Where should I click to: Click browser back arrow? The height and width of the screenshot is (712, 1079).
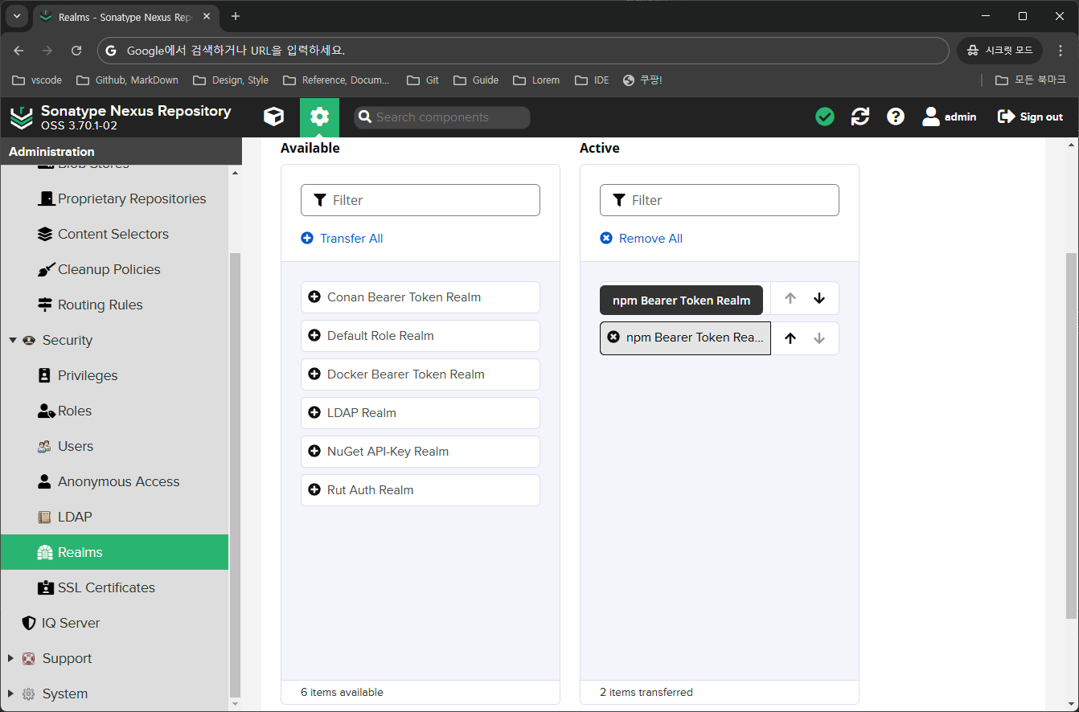[x=18, y=50]
